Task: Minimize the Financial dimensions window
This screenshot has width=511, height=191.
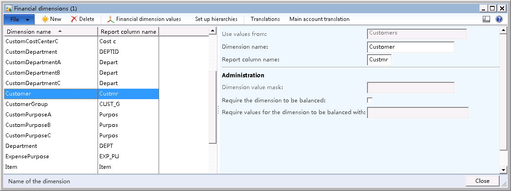Action: click(484, 9)
